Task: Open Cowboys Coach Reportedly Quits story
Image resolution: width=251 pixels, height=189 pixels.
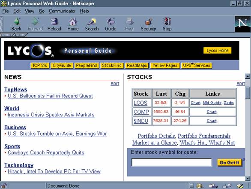Action: pyautogui.click(x=46, y=152)
